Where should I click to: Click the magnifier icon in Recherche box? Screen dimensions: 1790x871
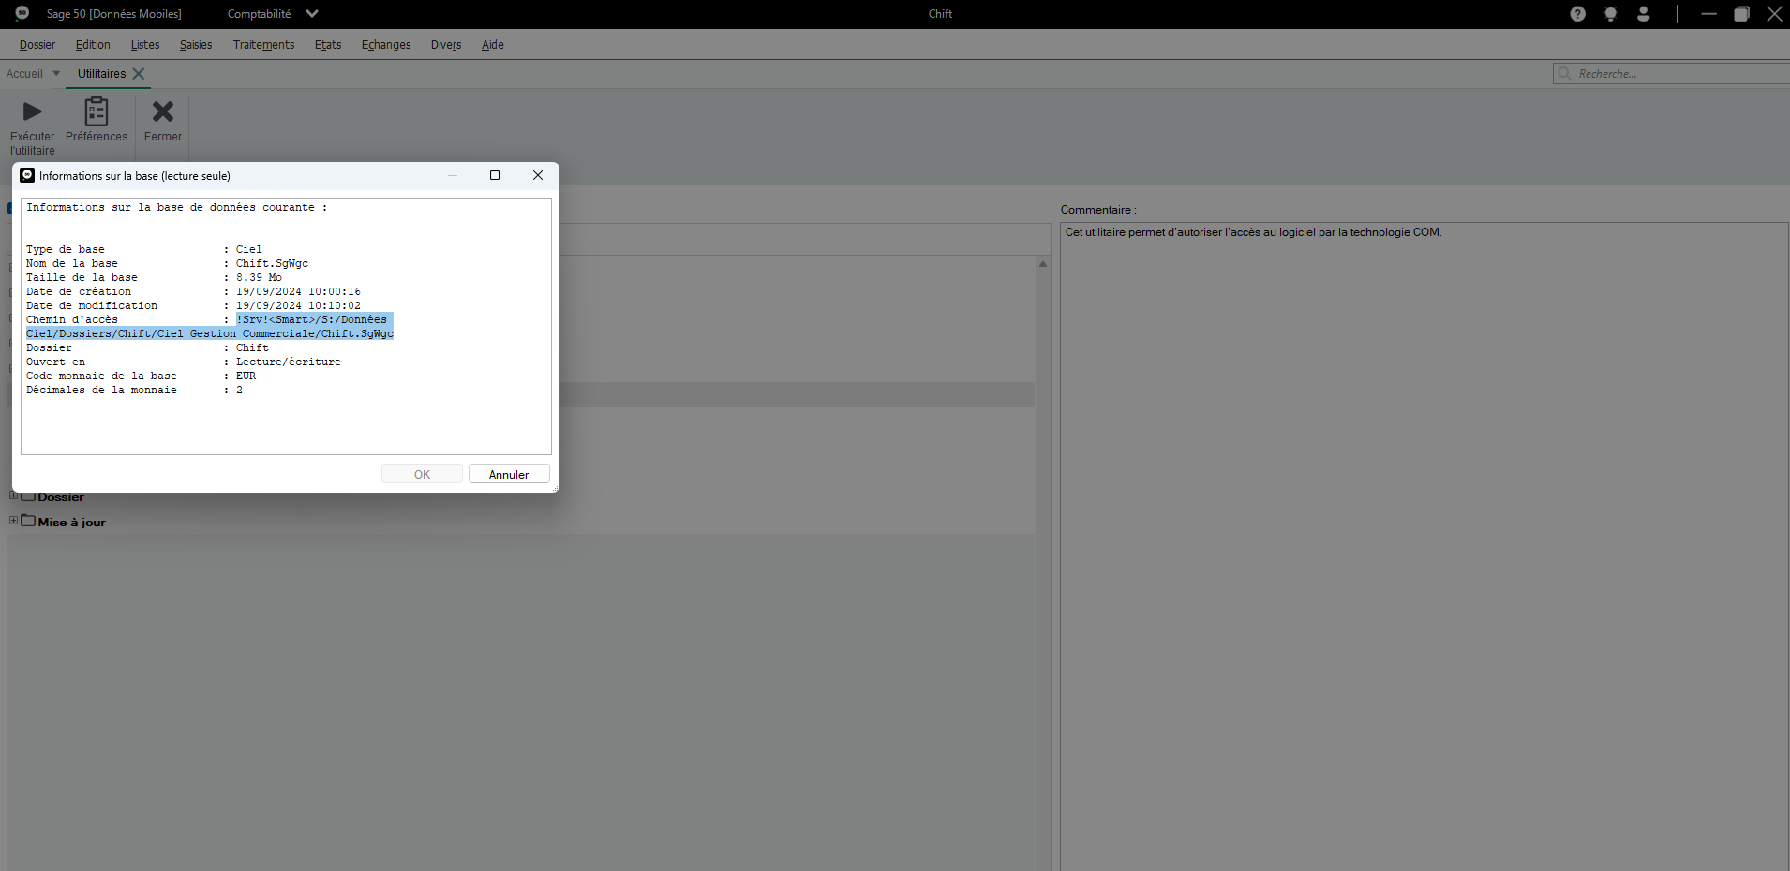pyautogui.click(x=1564, y=73)
